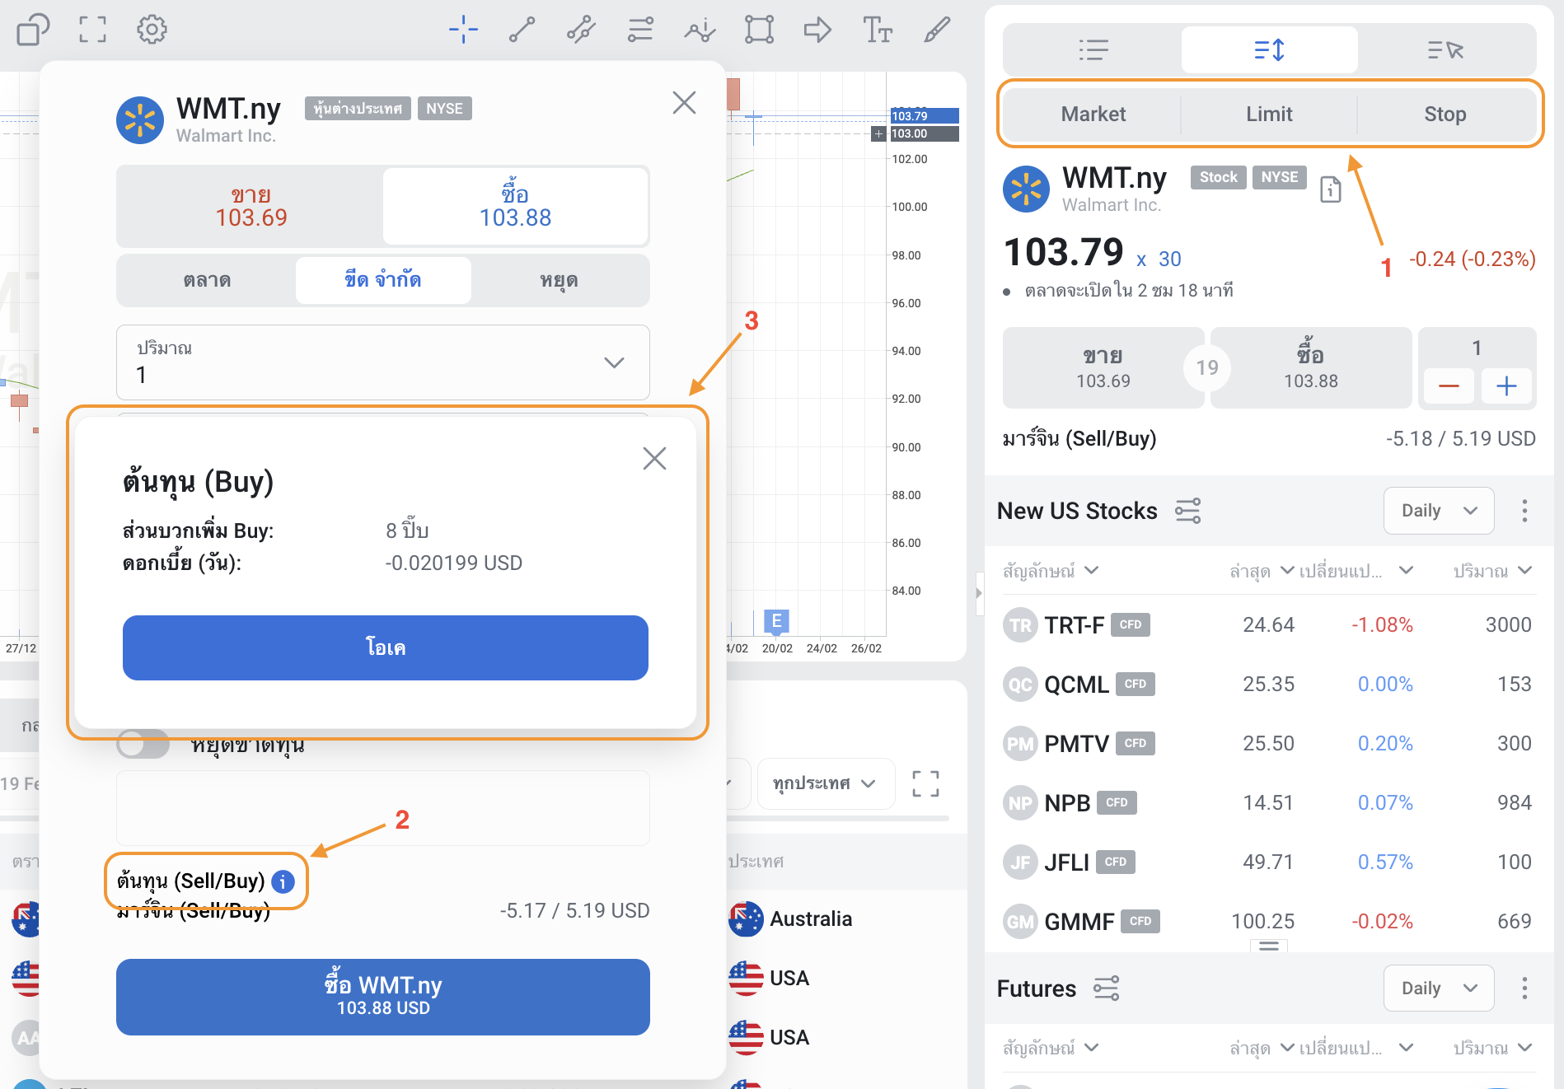
Task: Select TRT-F row in stocks list
Action: pyautogui.click(x=1267, y=624)
